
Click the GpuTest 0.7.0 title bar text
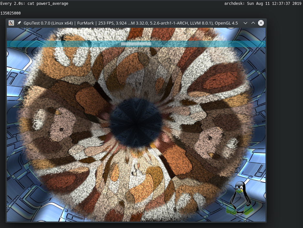[x=131, y=23]
